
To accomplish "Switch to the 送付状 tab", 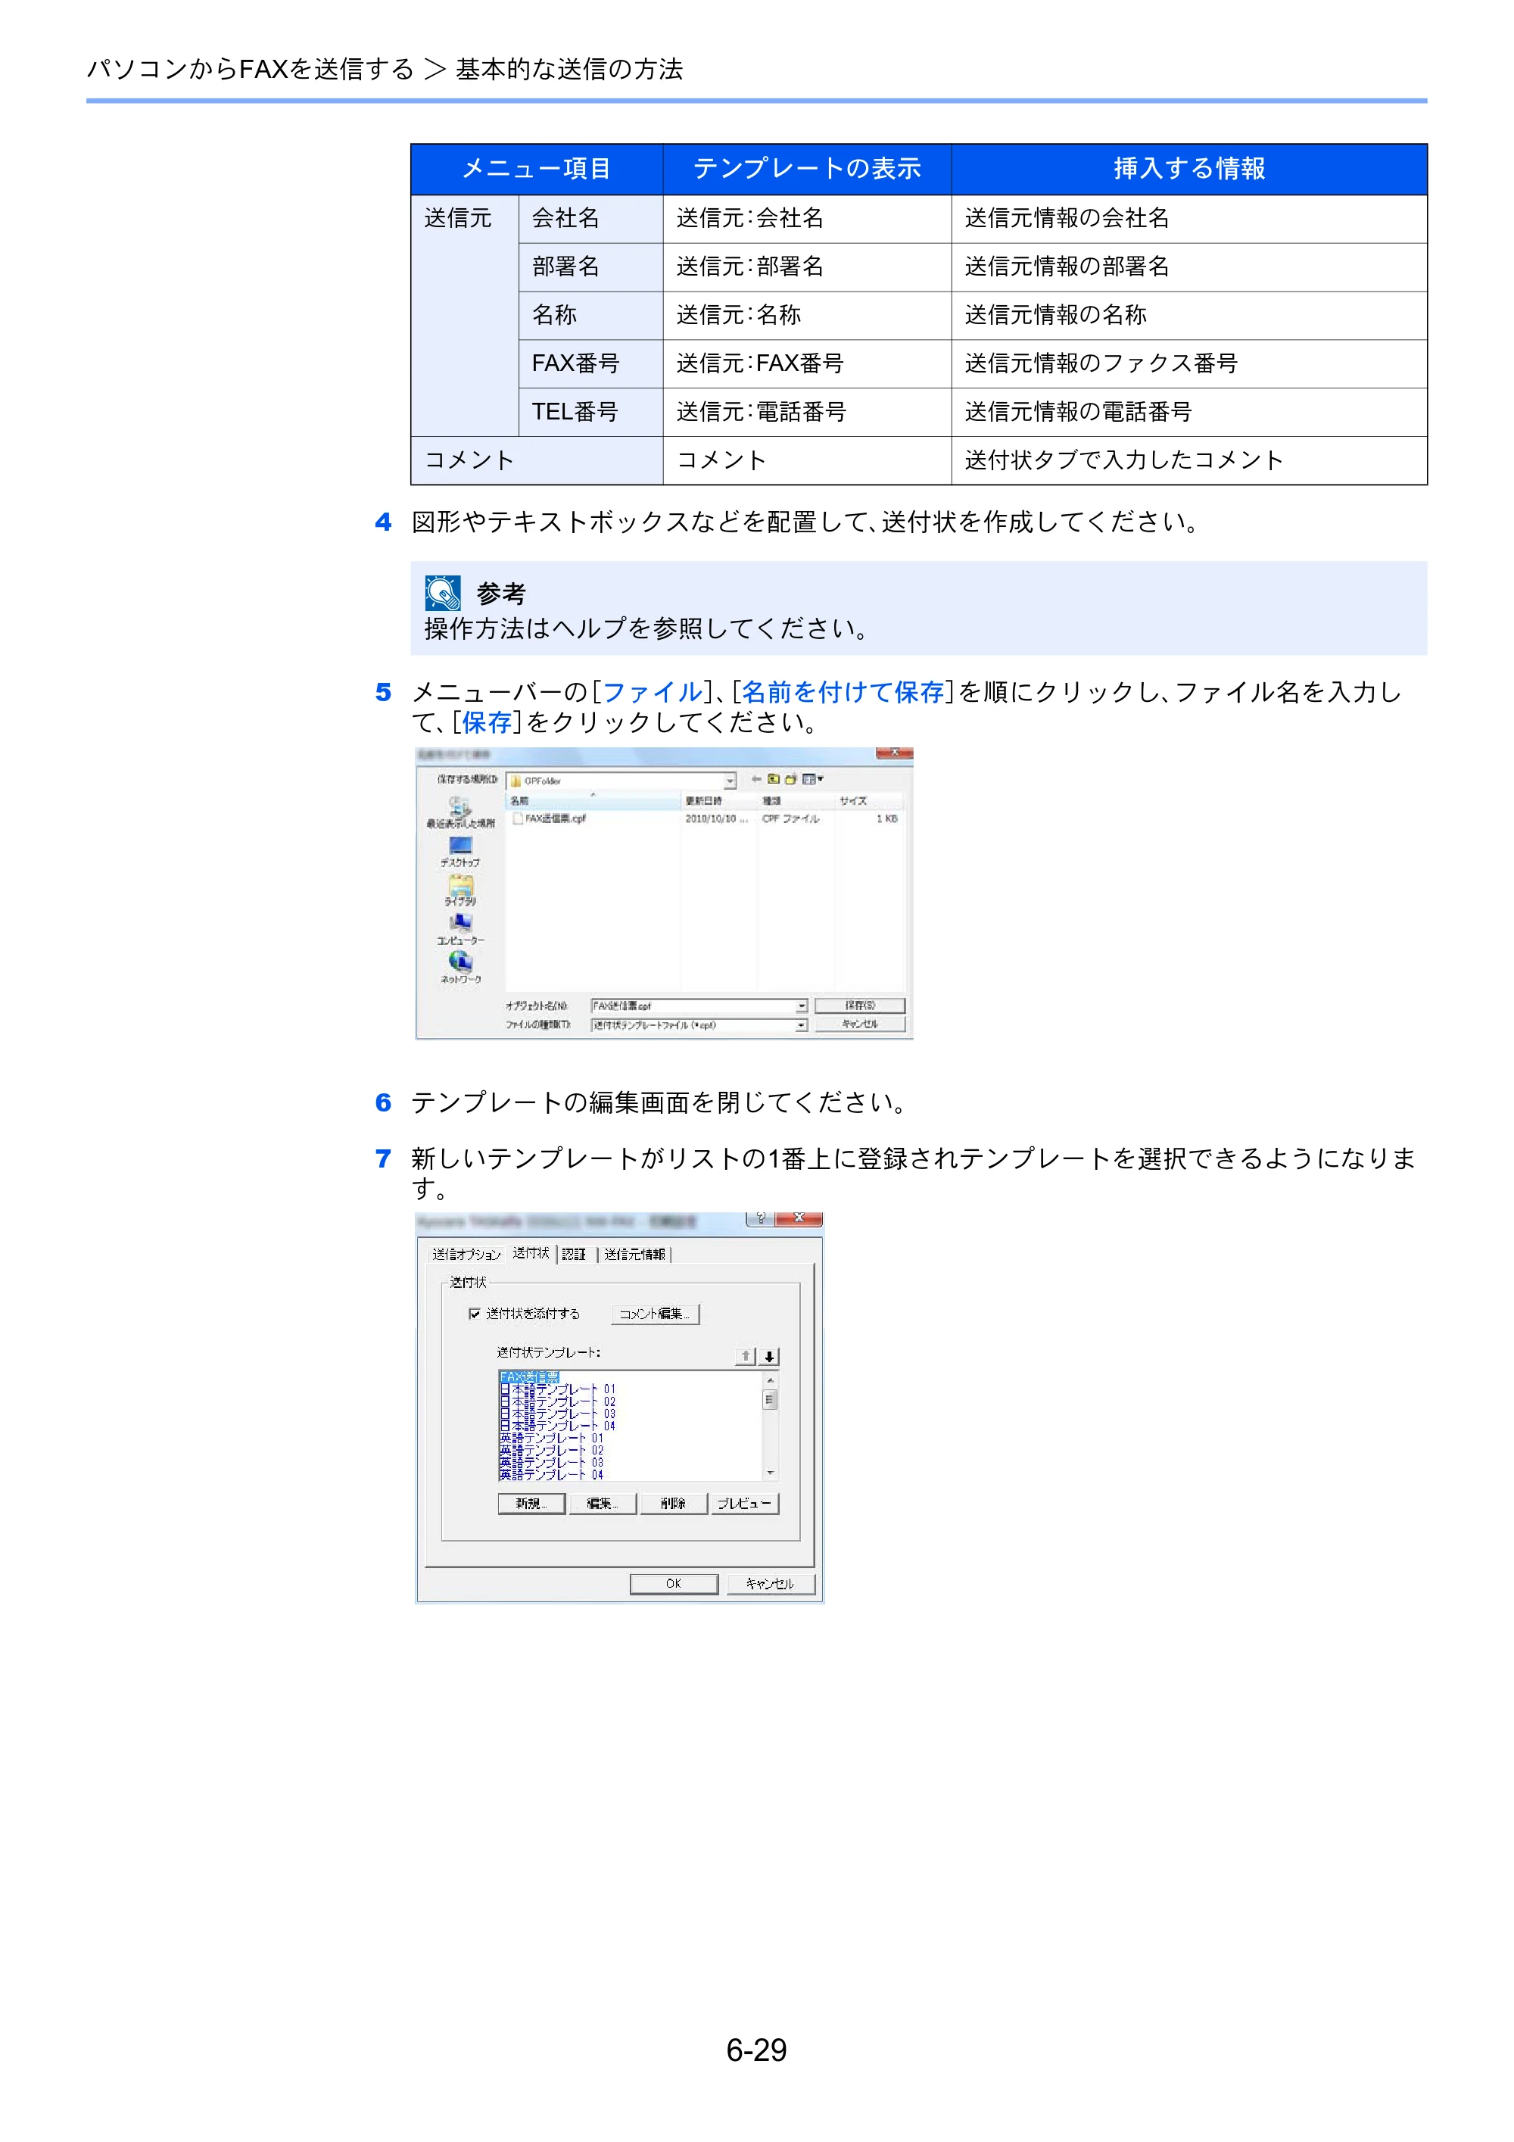I will pyautogui.click(x=531, y=1254).
